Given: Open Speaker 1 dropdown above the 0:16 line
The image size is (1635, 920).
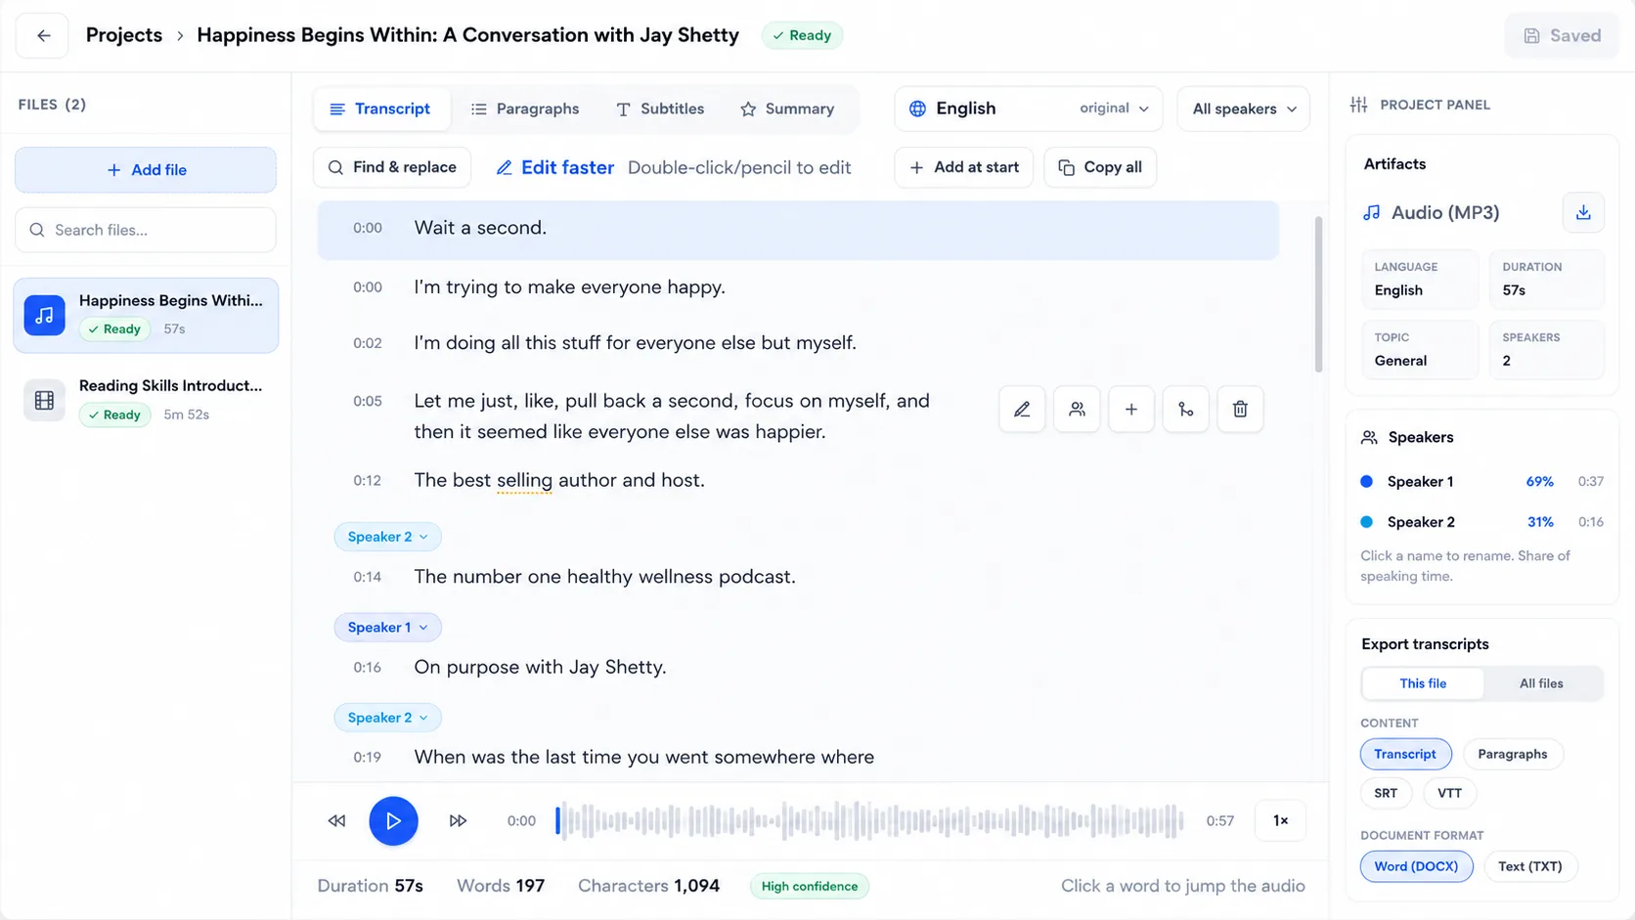Looking at the screenshot, I should click(x=387, y=628).
